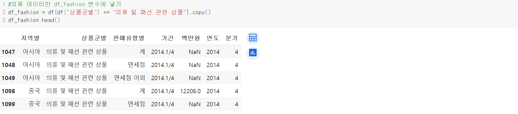Screen dimensions: 518x114
Task: Click 아시아 cell in row 1047
Action: pyautogui.click(x=31, y=52)
